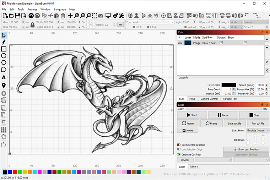Click the trash Delete icon
Image resolution: width=270 pixels, height=180 pixels.
click(63, 16)
